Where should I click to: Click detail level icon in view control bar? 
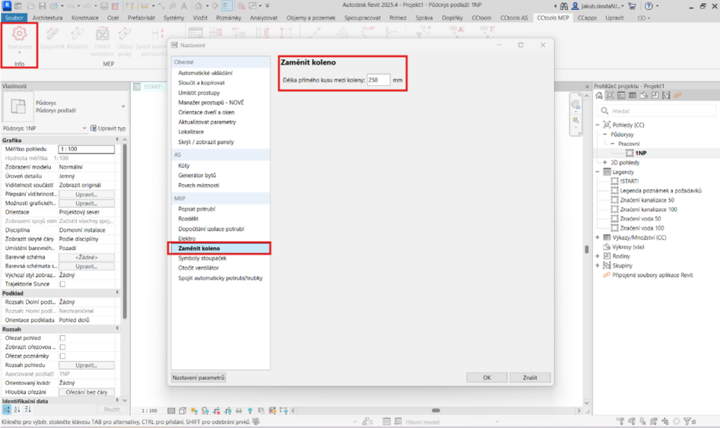tap(172, 410)
